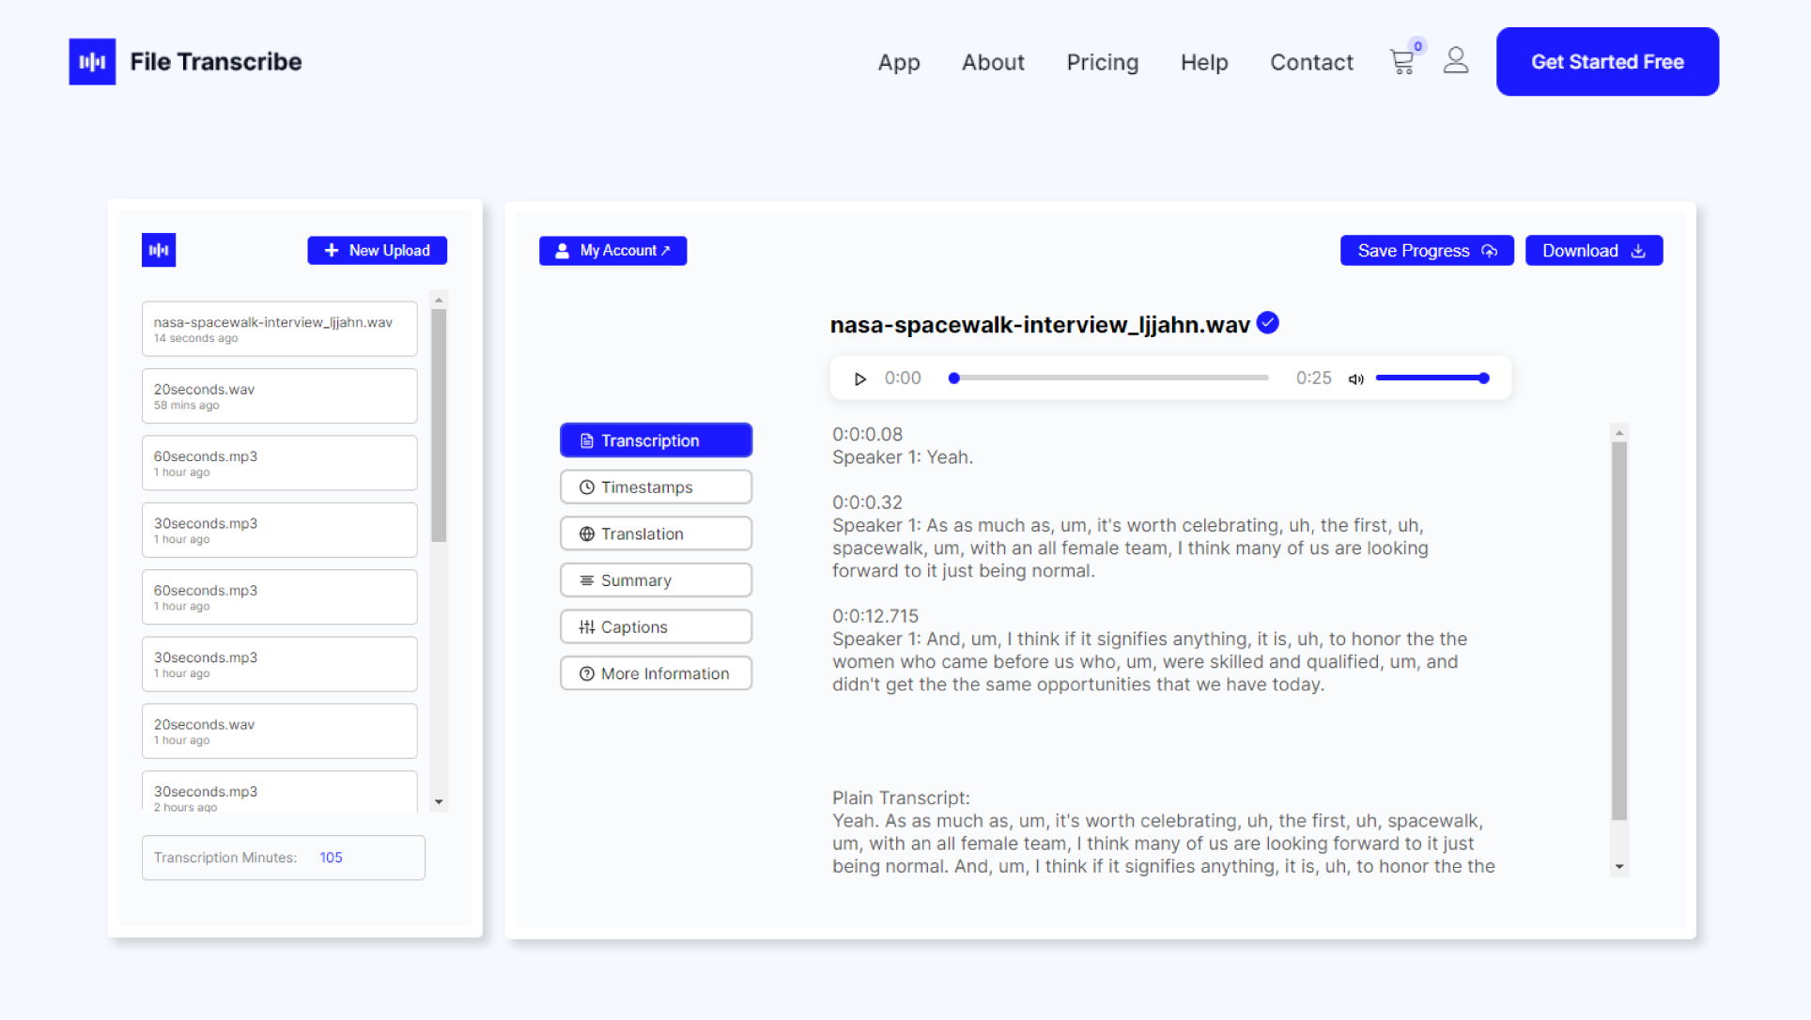Open the Captions panel
Viewport: 1811px width, 1020px height.
(x=656, y=626)
